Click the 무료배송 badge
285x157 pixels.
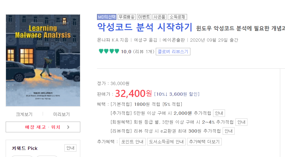click(x=127, y=17)
